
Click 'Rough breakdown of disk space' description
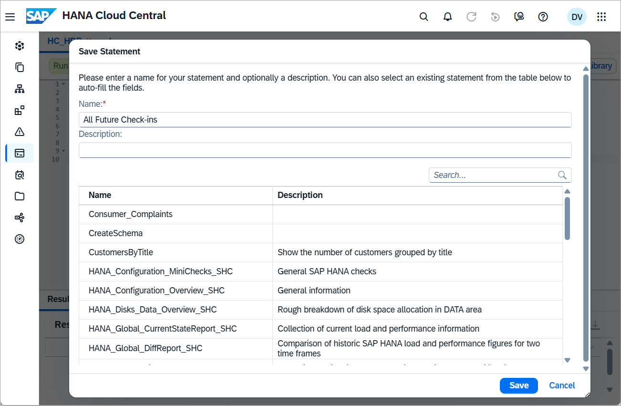point(380,310)
